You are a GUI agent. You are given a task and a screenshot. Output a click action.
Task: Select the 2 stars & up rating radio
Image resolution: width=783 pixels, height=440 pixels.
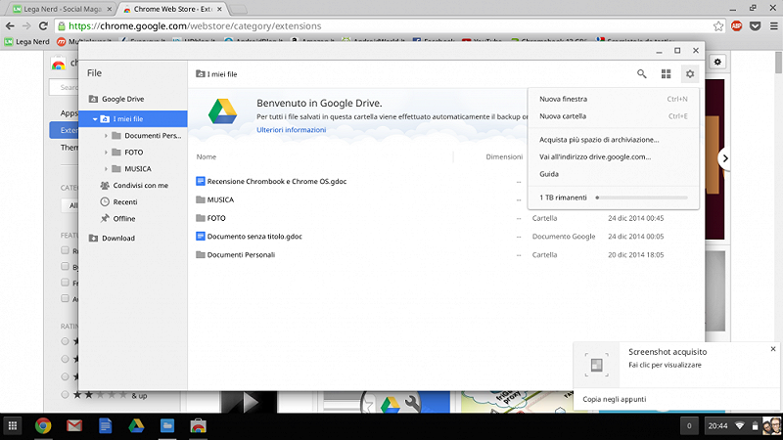click(x=65, y=395)
